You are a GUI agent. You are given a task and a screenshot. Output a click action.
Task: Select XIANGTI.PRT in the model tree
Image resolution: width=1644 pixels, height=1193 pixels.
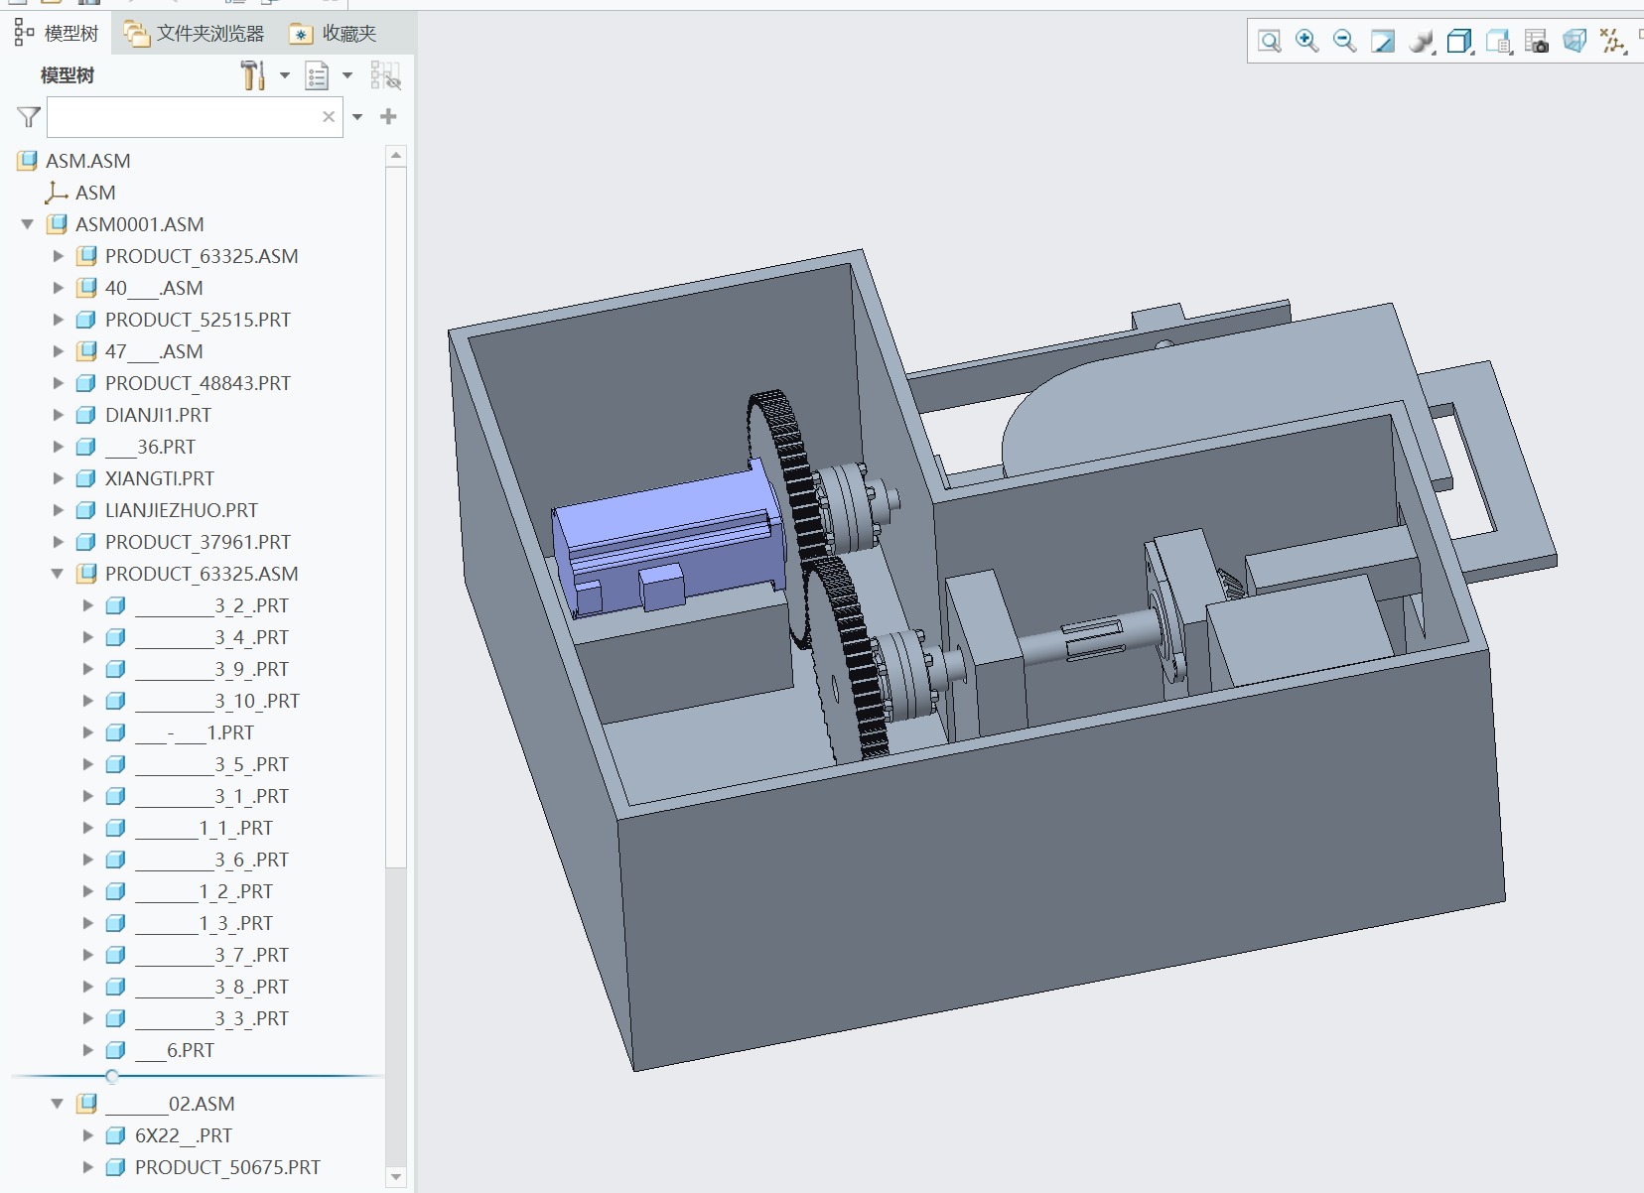tap(159, 478)
